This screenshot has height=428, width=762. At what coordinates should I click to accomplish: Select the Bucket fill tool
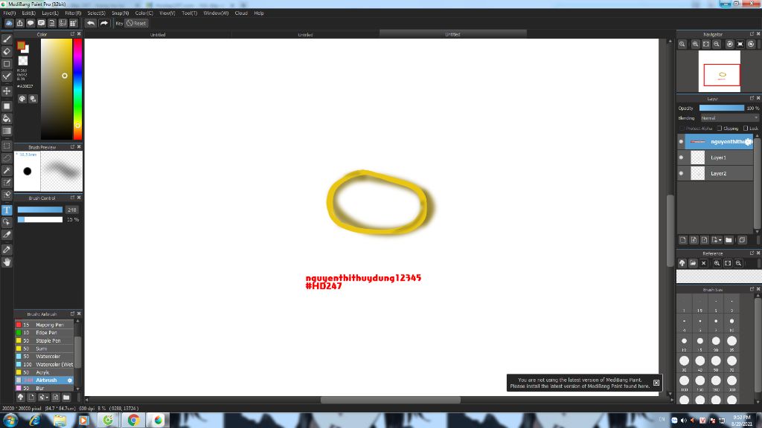click(x=7, y=118)
